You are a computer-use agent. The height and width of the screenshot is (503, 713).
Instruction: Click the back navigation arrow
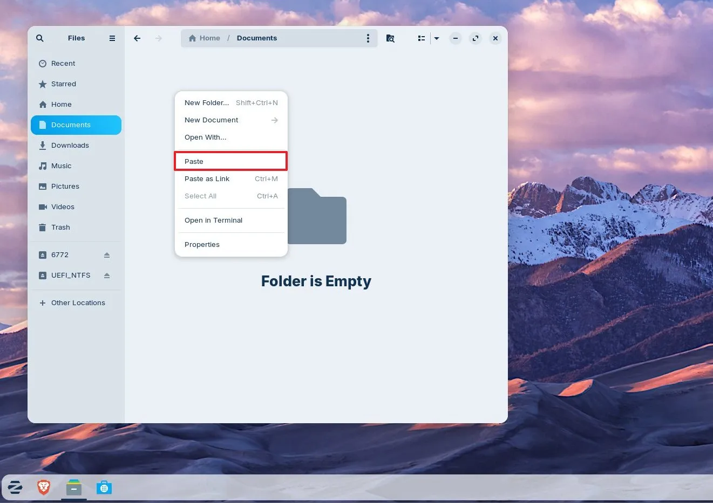(x=137, y=38)
